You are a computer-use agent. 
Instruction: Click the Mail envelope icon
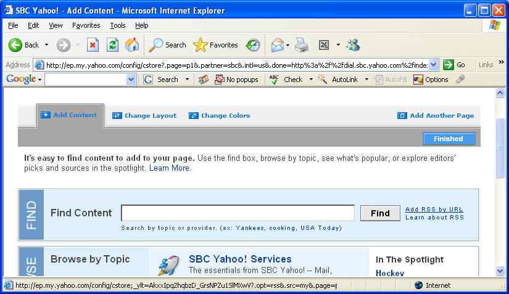(x=278, y=45)
